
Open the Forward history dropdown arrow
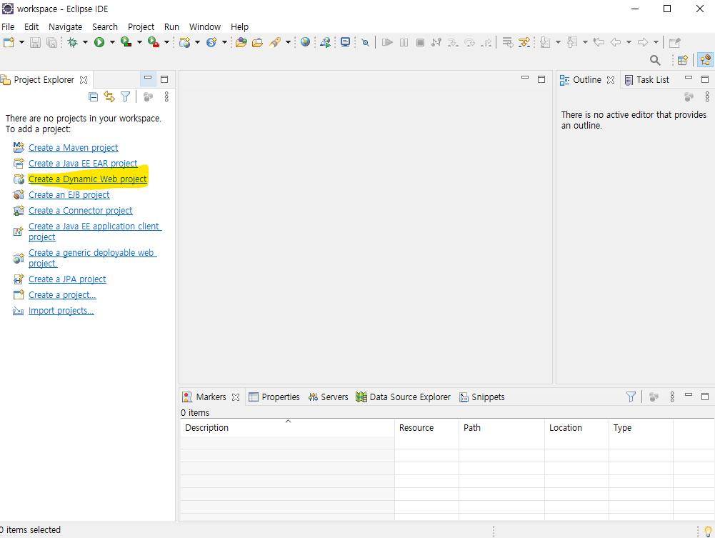pyautogui.click(x=656, y=42)
